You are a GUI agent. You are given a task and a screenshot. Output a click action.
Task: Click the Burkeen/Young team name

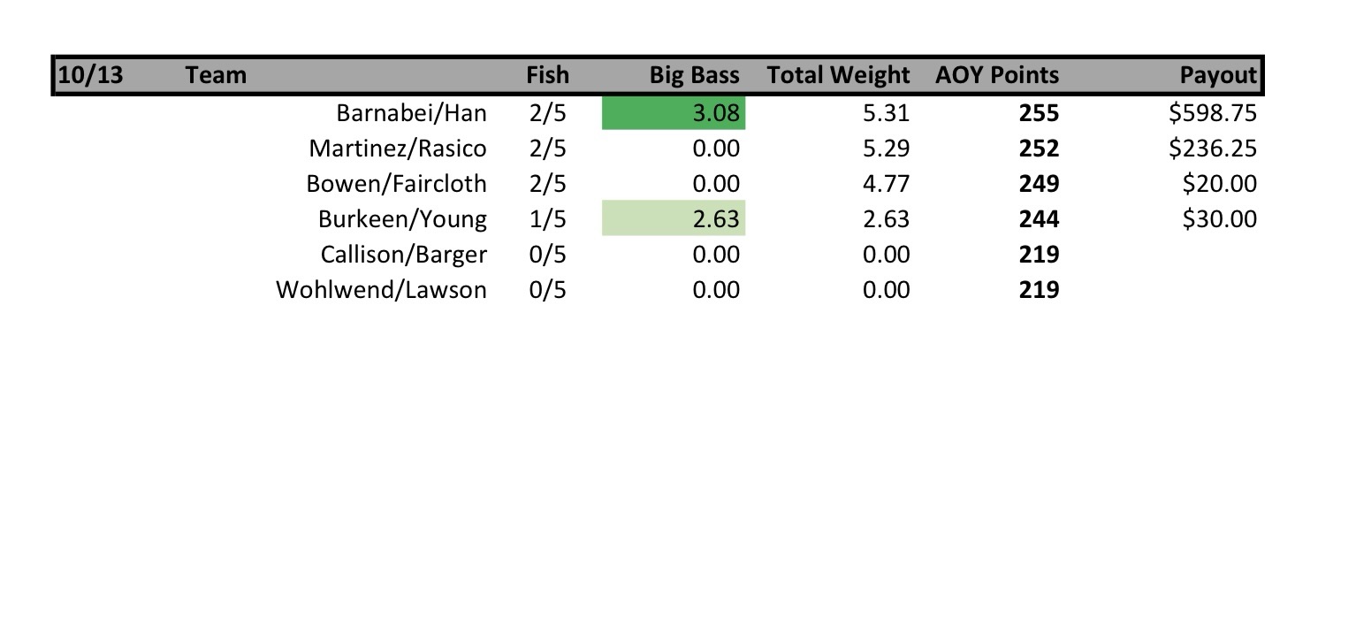coord(402,219)
